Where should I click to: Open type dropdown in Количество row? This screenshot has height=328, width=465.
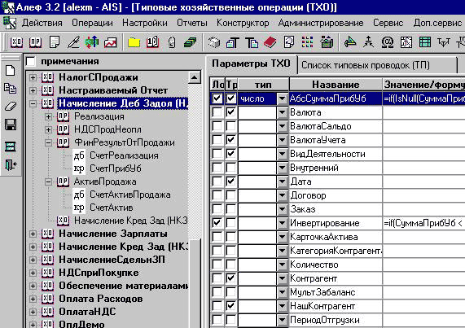coord(283,265)
